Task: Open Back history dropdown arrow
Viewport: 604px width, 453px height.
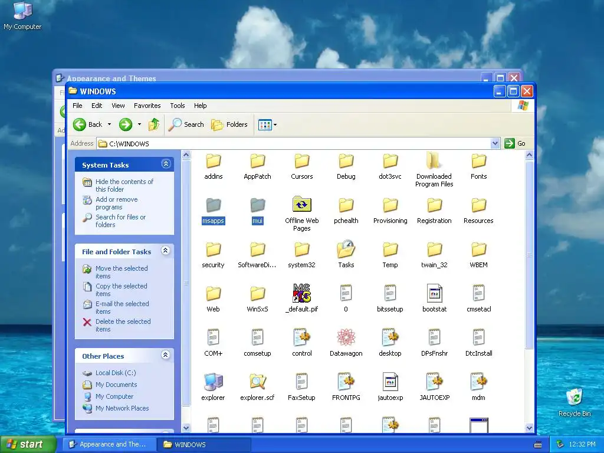Action: pyautogui.click(x=109, y=124)
